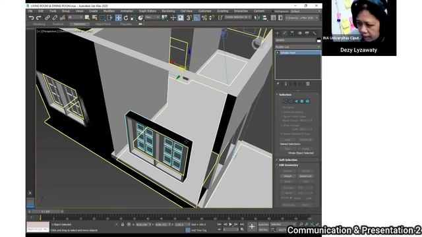Viewport: 422px width, 237px height.
Task: Select Editable Mesh in modifier stack
Action: coord(298,53)
